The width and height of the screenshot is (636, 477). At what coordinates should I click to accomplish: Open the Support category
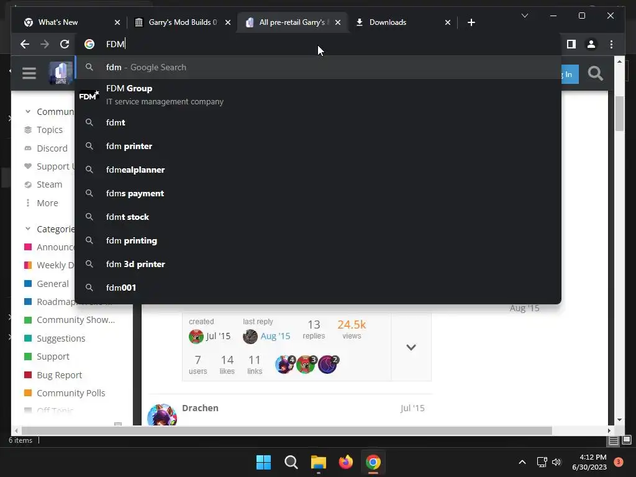click(47, 357)
